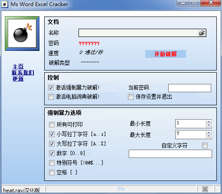
Task: Enable 特别符号 [!@#$...] checkbox
Action: (x=52, y=163)
